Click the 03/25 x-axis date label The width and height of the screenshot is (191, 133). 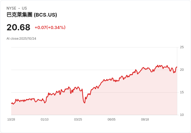(78, 120)
